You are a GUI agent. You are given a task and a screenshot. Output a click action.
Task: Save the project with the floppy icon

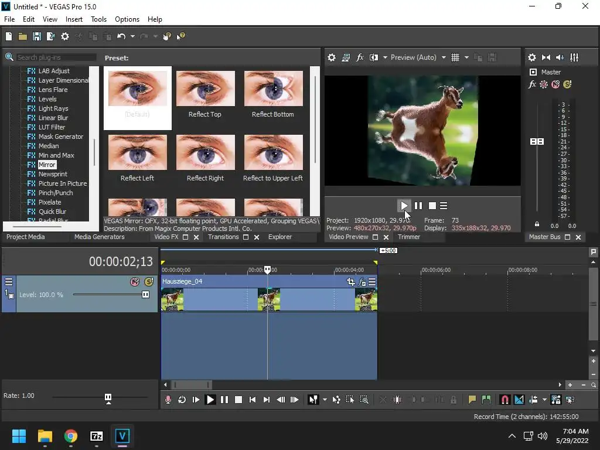click(37, 36)
